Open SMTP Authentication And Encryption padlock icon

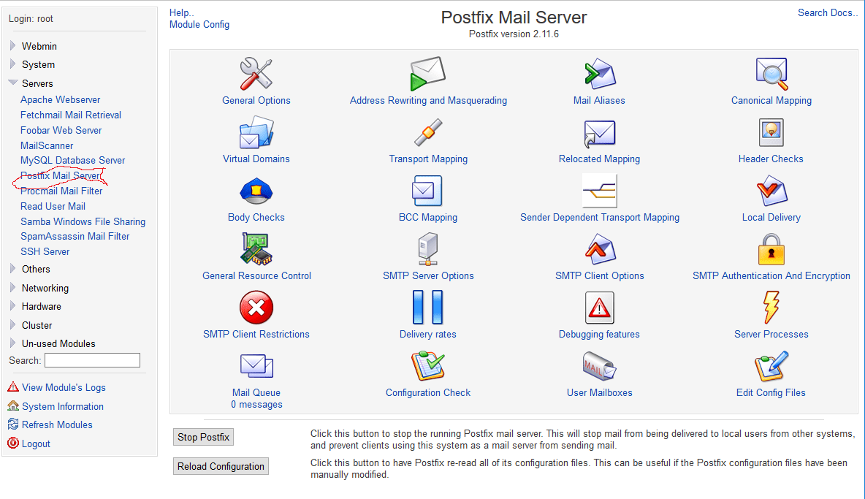coord(771,249)
